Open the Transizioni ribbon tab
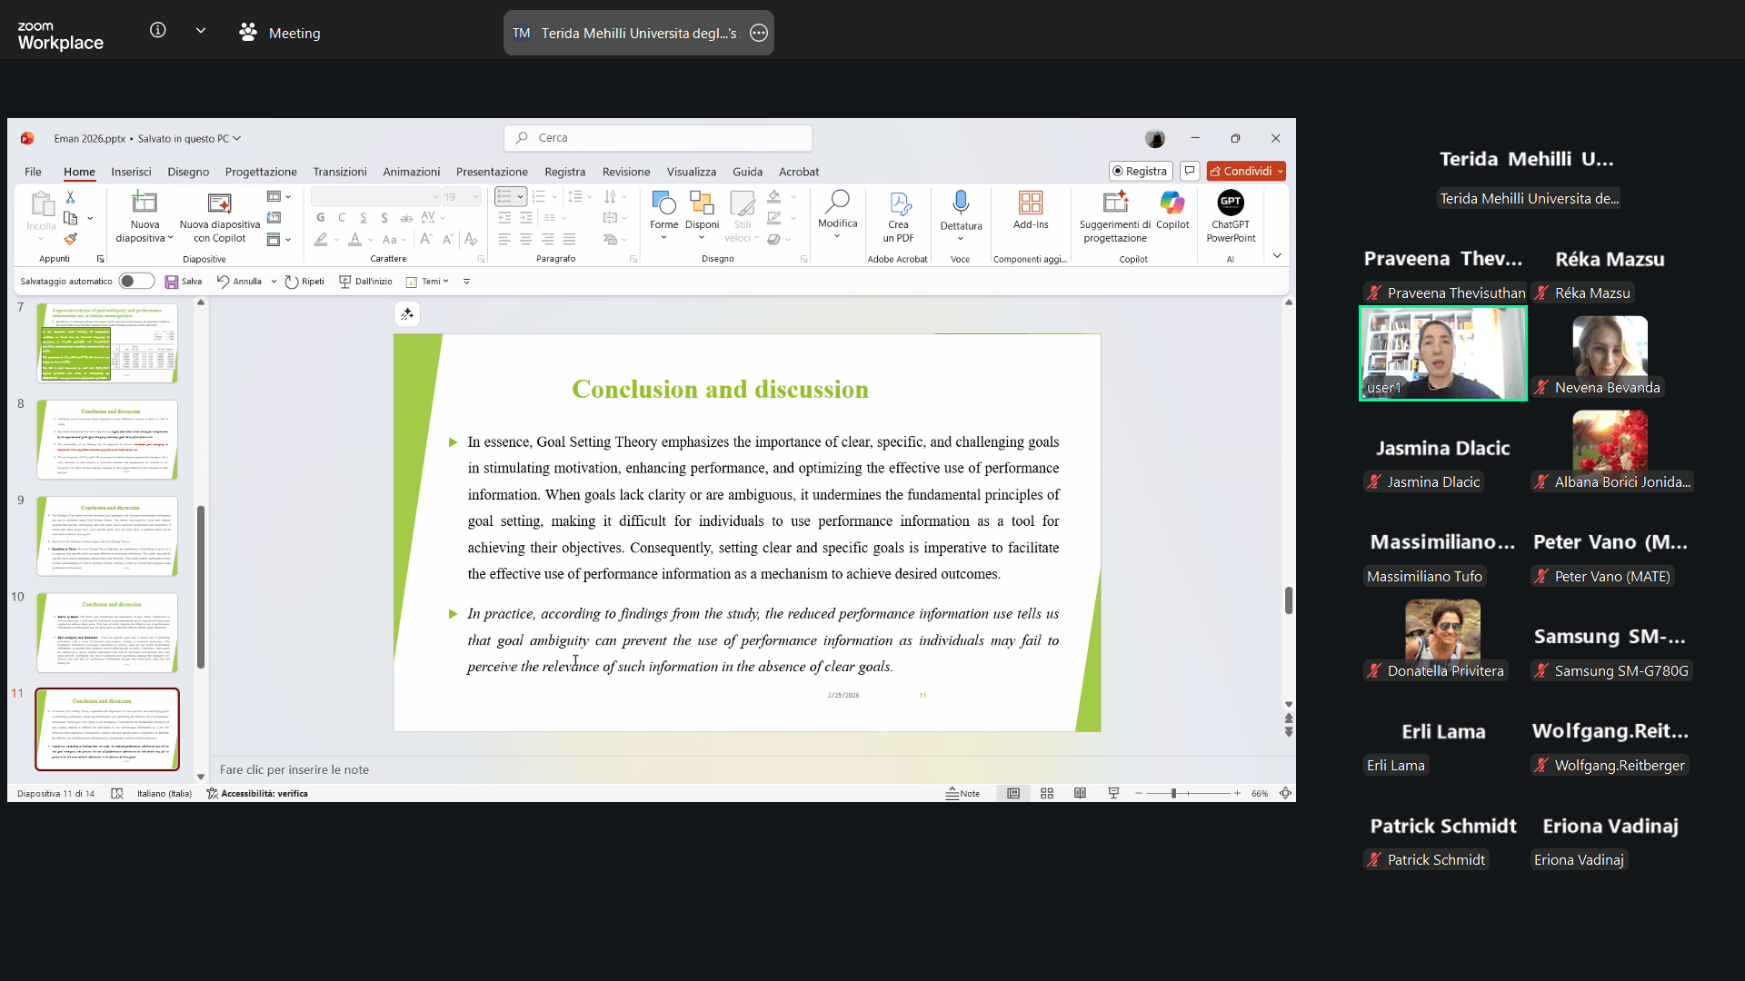Viewport: 1745px width, 981px height. pos(340,172)
